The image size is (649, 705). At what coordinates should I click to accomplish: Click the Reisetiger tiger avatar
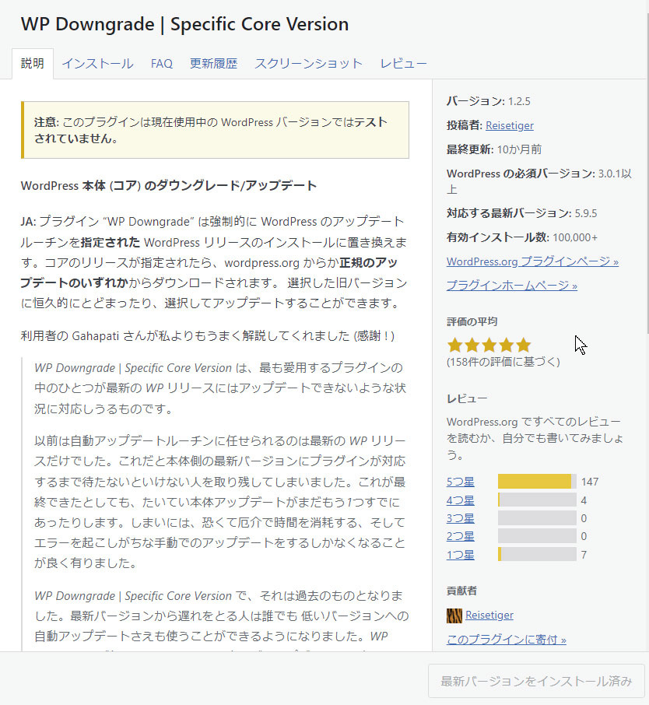coord(454,616)
